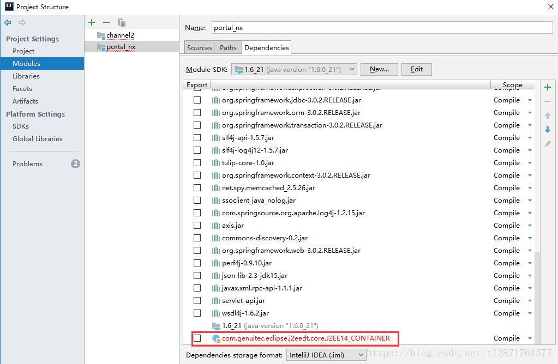The width and height of the screenshot is (558, 364).
Task: Remove the dependency with the minus icon
Action: pos(548,101)
